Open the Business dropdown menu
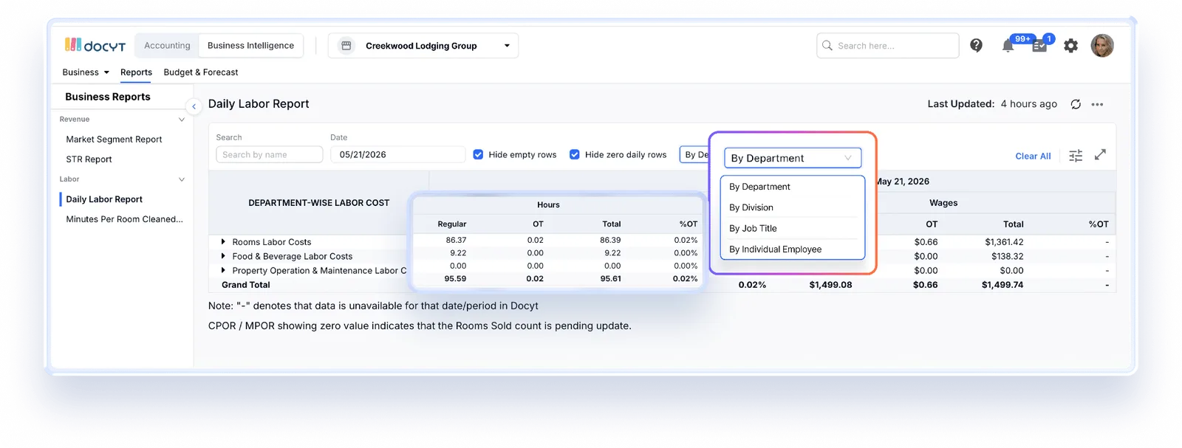Viewport: 1182px width, 448px height. (x=86, y=72)
